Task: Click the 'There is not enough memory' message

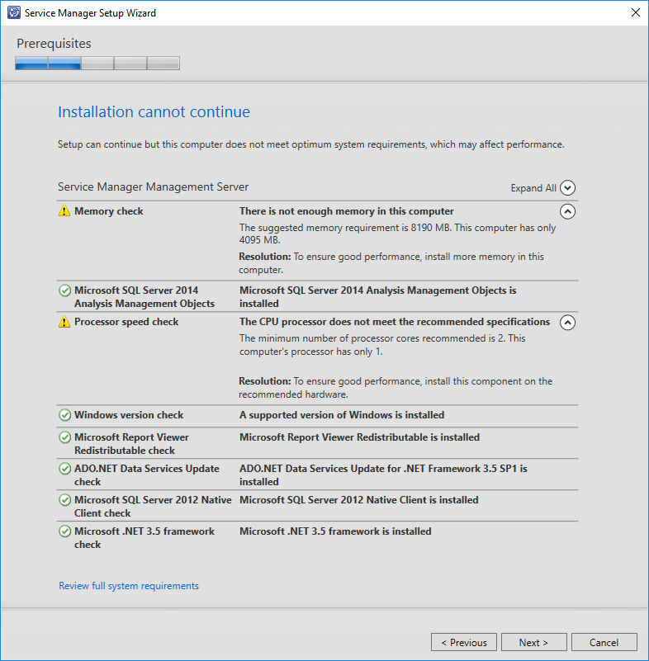Action: pos(347,211)
